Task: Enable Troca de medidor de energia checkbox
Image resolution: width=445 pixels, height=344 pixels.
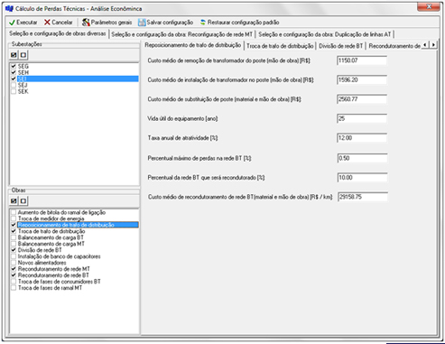Action: 14,218
